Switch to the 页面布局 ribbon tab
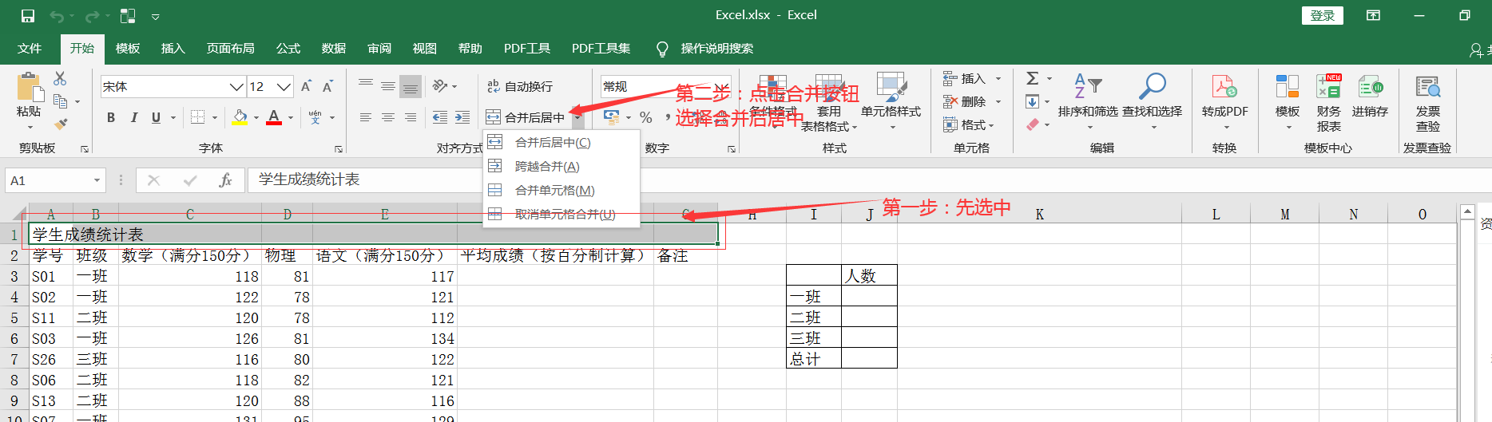The height and width of the screenshot is (422, 1492). pos(230,49)
